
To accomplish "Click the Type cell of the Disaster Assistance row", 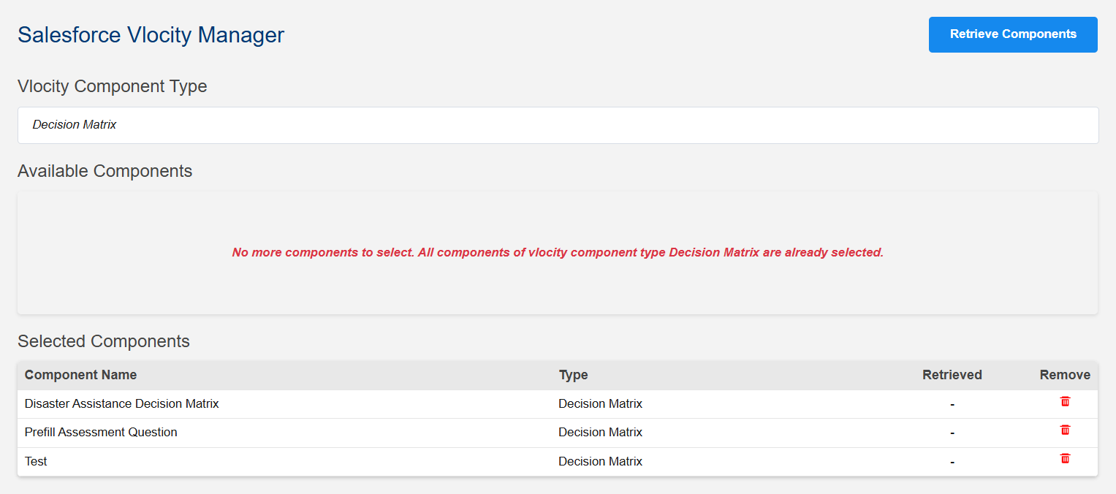I will click(601, 403).
